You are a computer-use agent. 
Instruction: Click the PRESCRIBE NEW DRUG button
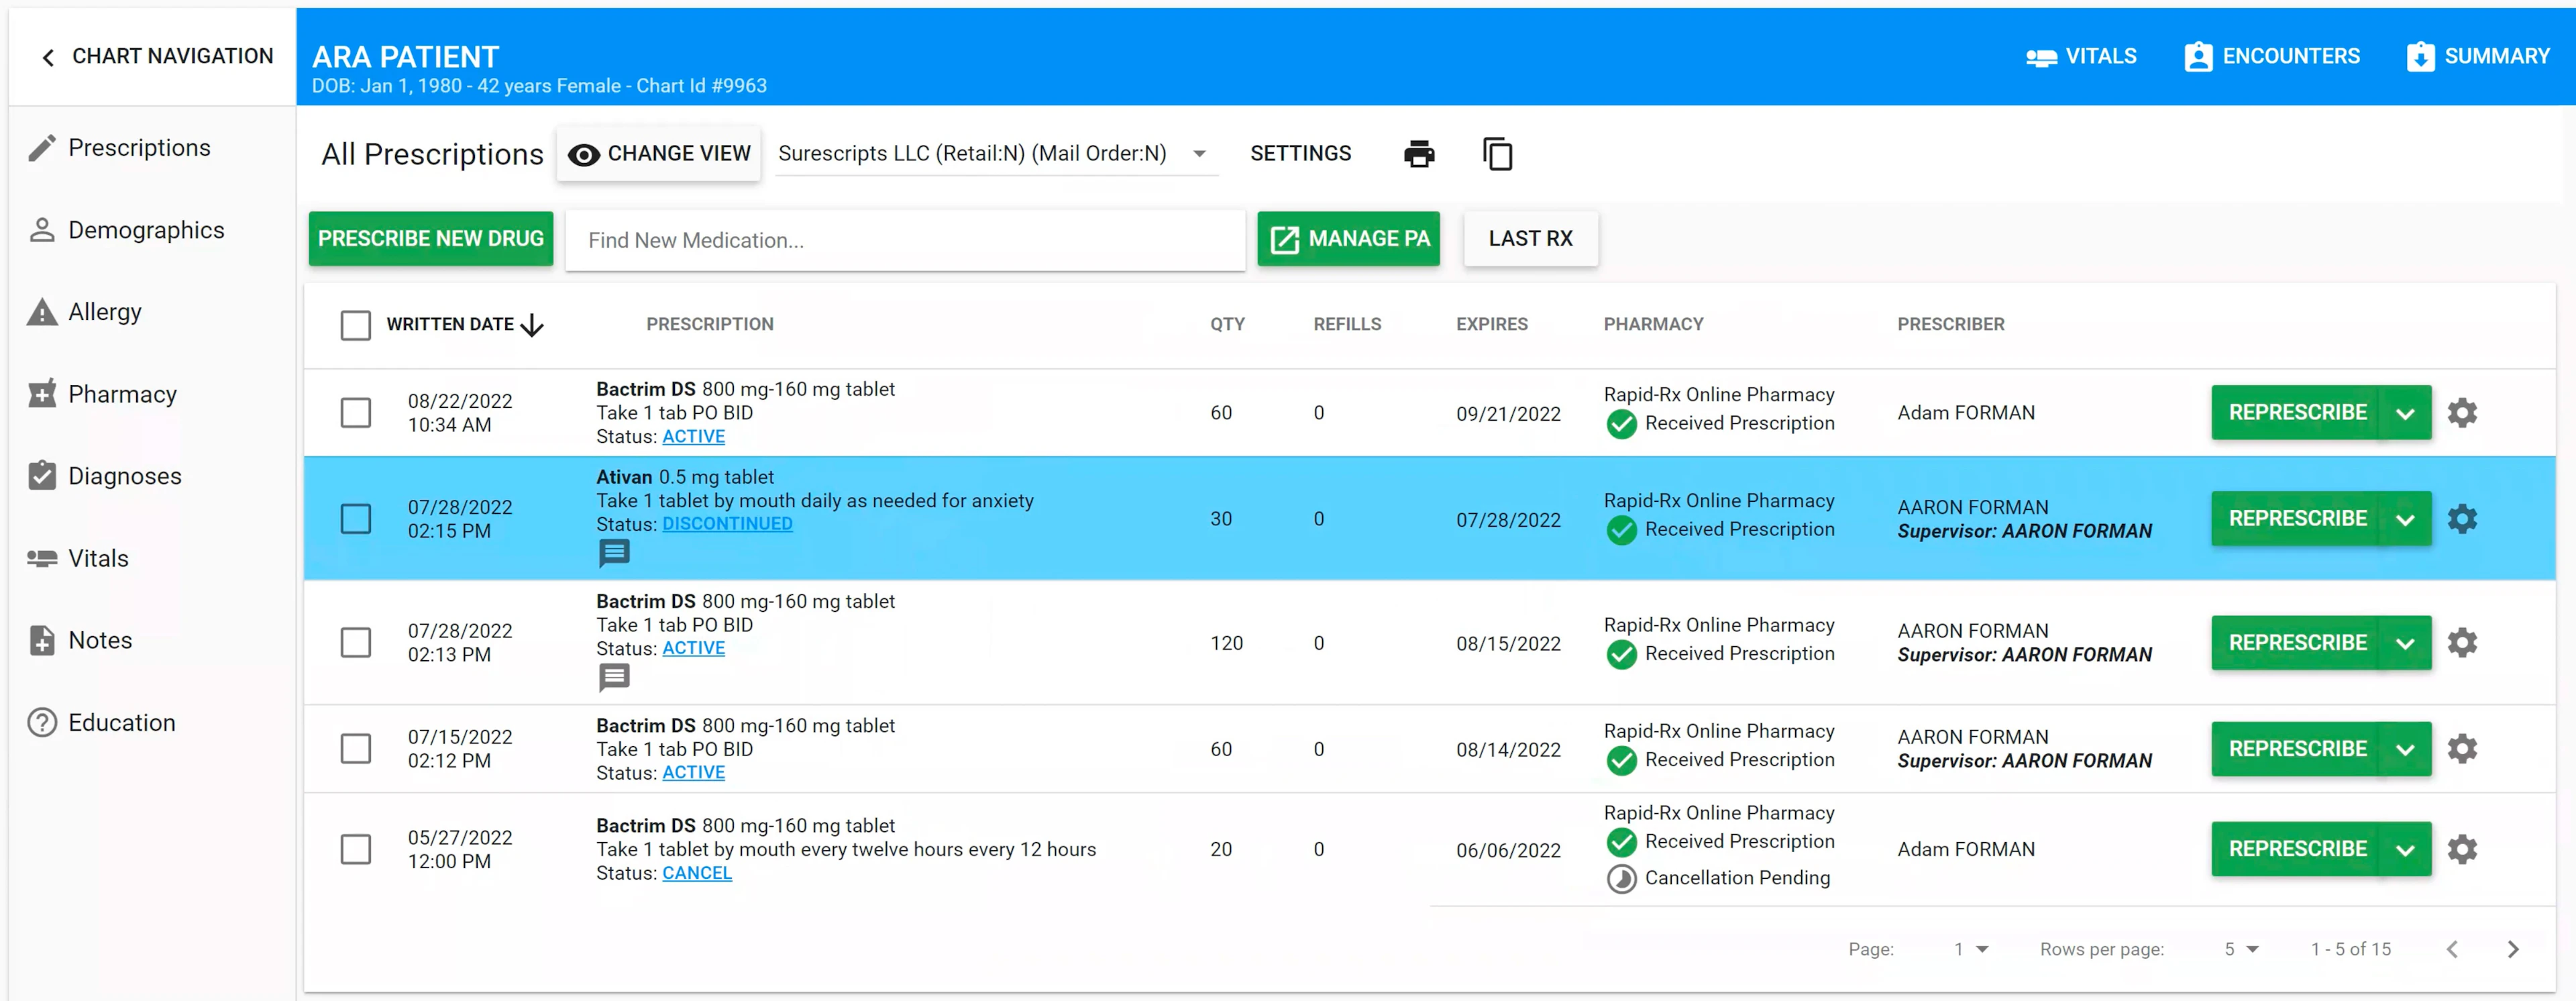tap(431, 239)
